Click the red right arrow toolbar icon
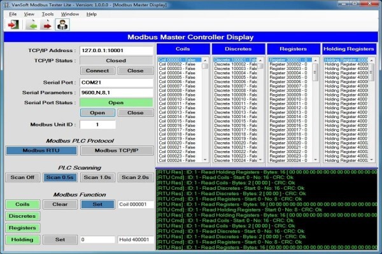The height and width of the screenshot is (254, 382). 46,25
